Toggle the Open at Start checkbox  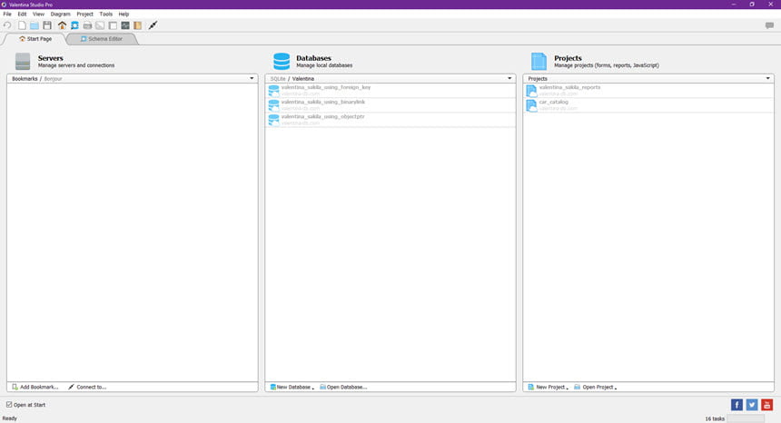coord(9,405)
